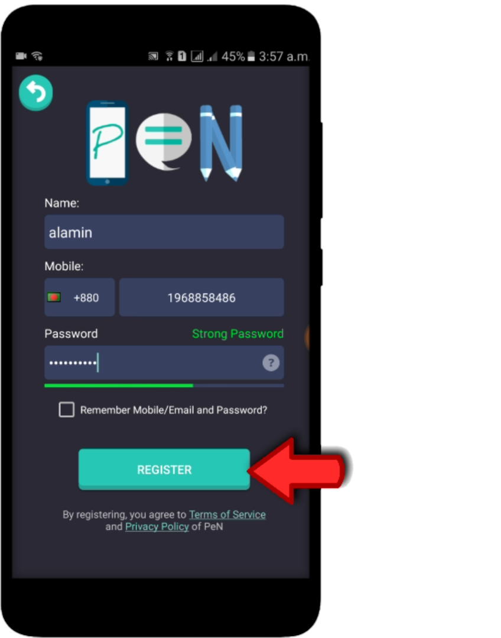Open the +880 country code selector
Viewport: 501px width, 638px height.
[79, 297]
